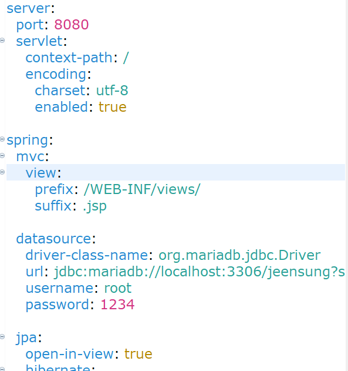
Task: Click the 'mvc' key text
Action: (30, 157)
